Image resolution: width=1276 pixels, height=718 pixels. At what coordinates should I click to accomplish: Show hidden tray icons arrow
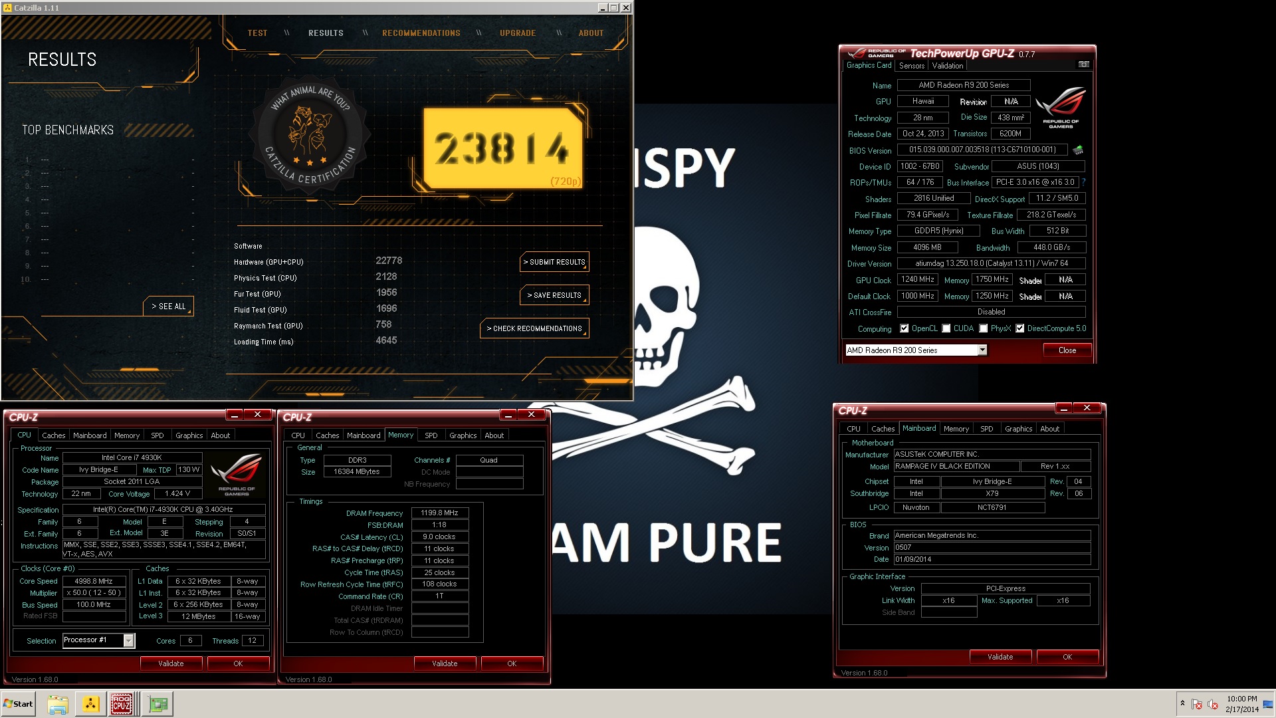click(1182, 703)
